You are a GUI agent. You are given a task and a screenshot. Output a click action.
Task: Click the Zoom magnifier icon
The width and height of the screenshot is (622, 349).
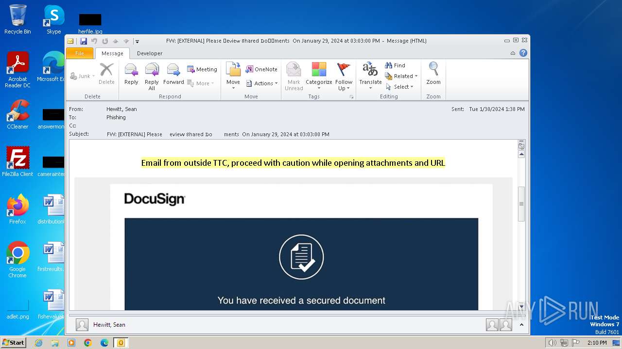coord(433,74)
